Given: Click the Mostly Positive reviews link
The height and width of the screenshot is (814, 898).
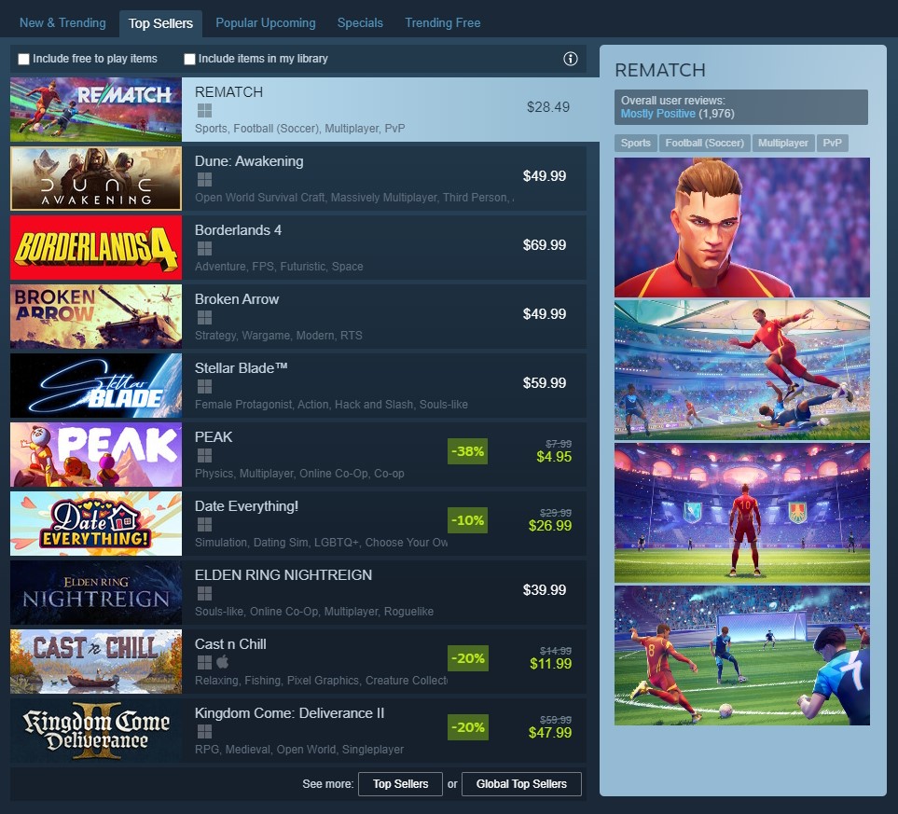Looking at the screenshot, I should click(x=658, y=114).
